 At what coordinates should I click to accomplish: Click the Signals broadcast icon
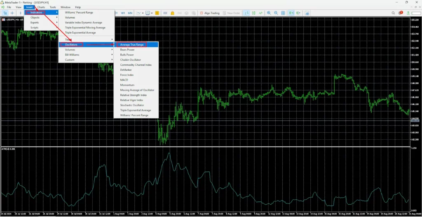[180, 13]
